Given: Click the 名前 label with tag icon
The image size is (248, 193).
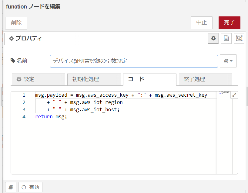Looking at the screenshot, I should (x=19, y=61).
